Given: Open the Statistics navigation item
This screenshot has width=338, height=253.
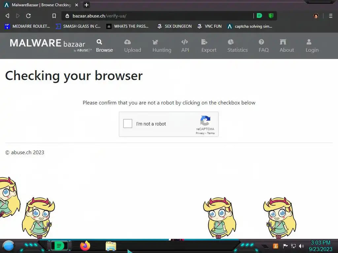Looking at the screenshot, I should [238, 46].
